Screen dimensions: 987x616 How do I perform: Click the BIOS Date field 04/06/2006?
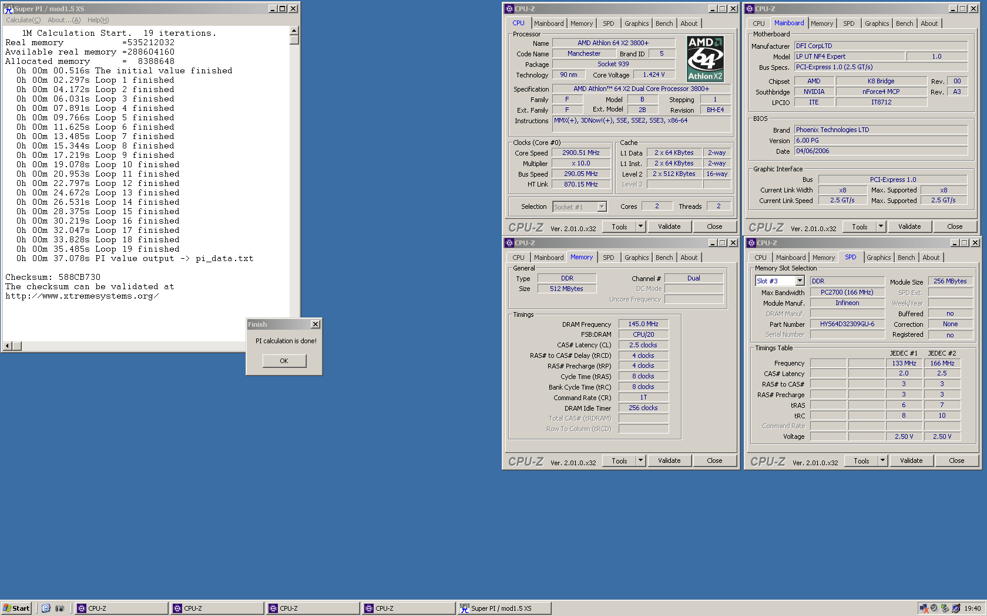[881, 151]
